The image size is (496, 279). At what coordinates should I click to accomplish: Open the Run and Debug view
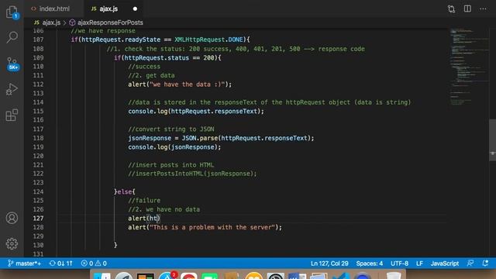coord(12,89)
